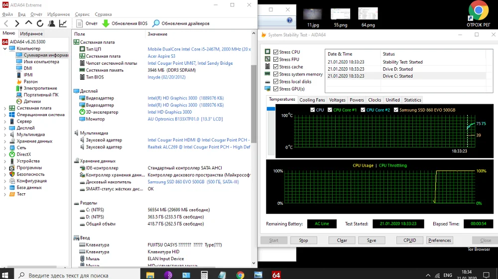Click the blue graph selector indicator
This screenshot has width=498, height=279.
(x=270, y=109)
